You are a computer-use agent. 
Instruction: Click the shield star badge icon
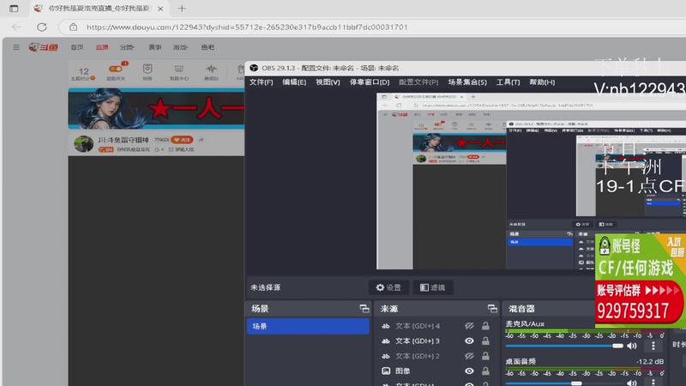tap(147, 69)
